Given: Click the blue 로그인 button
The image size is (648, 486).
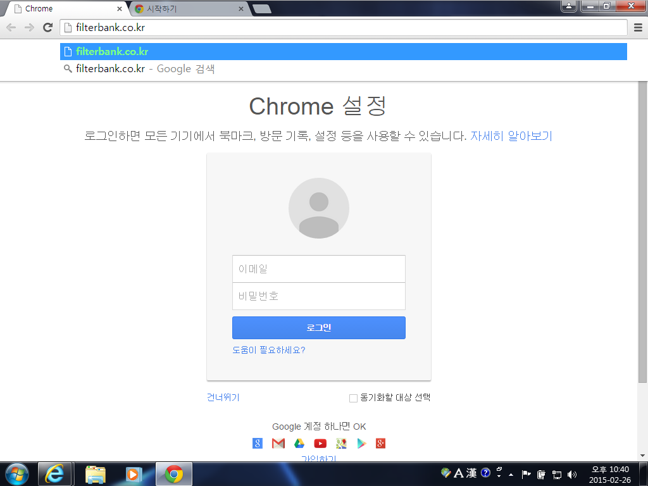Looking at the screenshot, I should [x=319, y=328].
